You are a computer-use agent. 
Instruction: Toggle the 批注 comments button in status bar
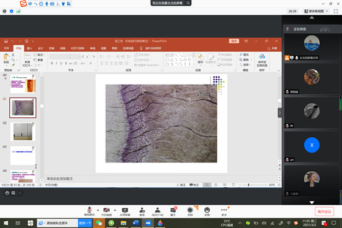[194, 185]
